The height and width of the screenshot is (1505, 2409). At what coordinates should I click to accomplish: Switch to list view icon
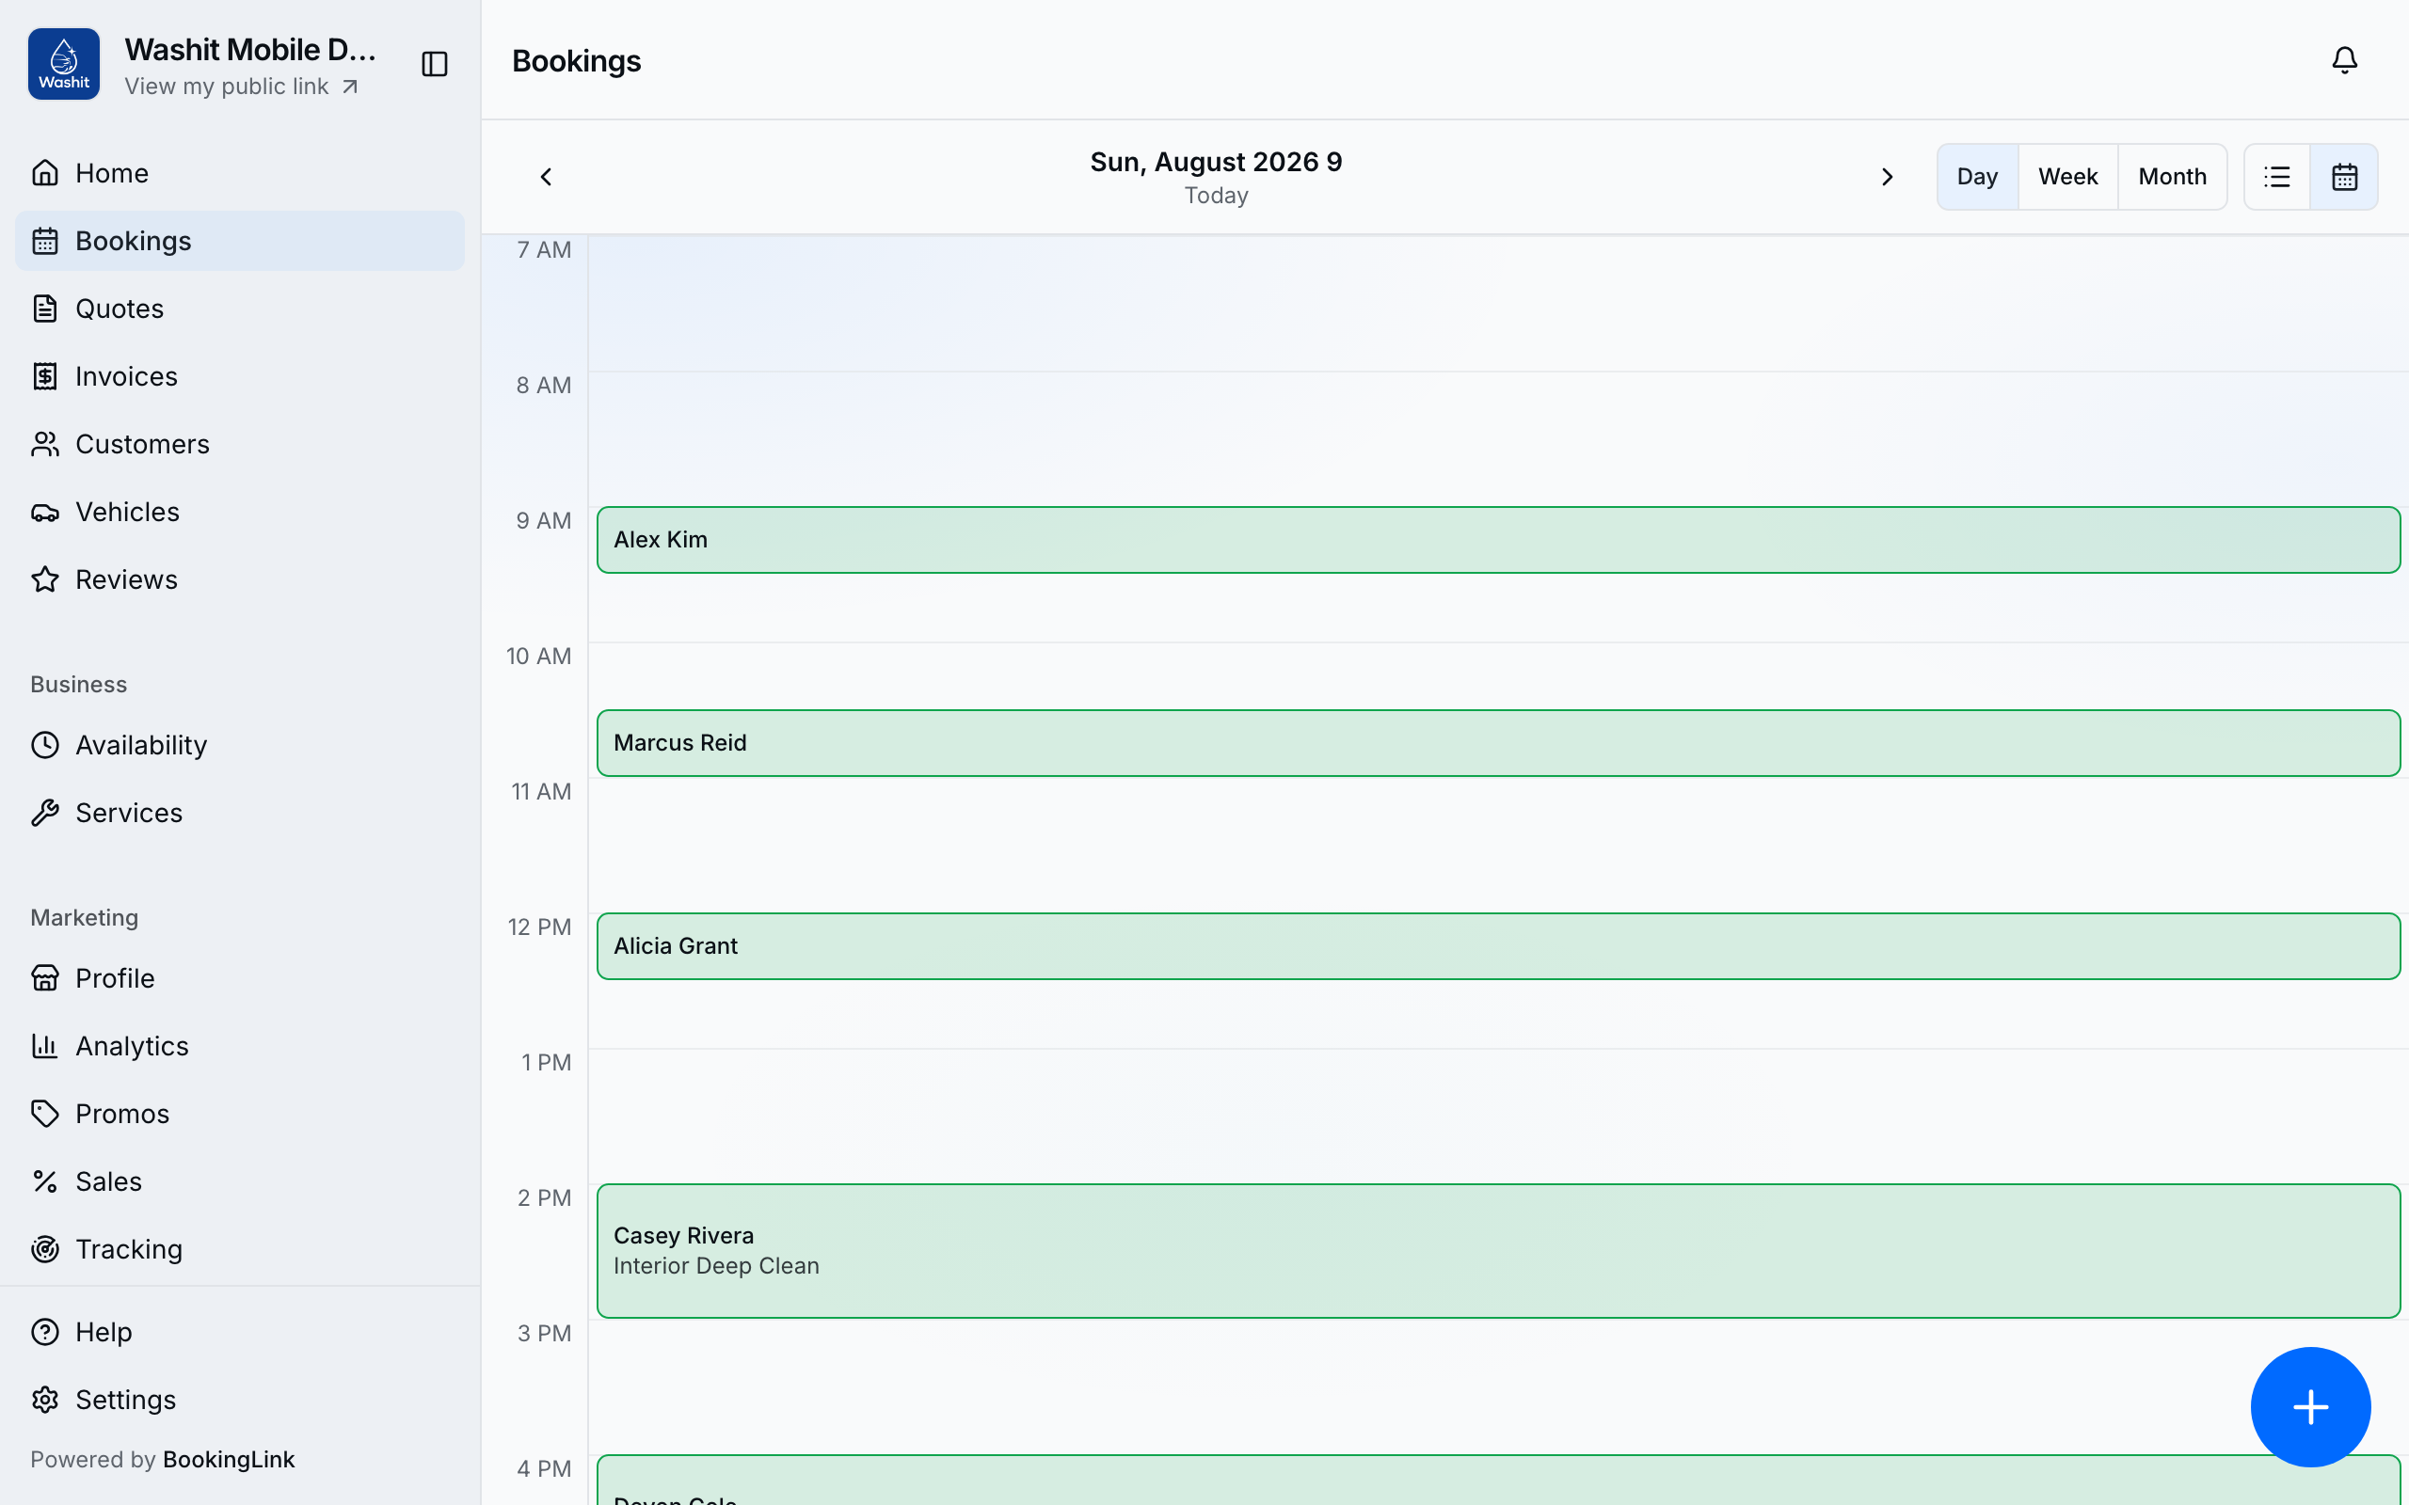click(2276, 177)
